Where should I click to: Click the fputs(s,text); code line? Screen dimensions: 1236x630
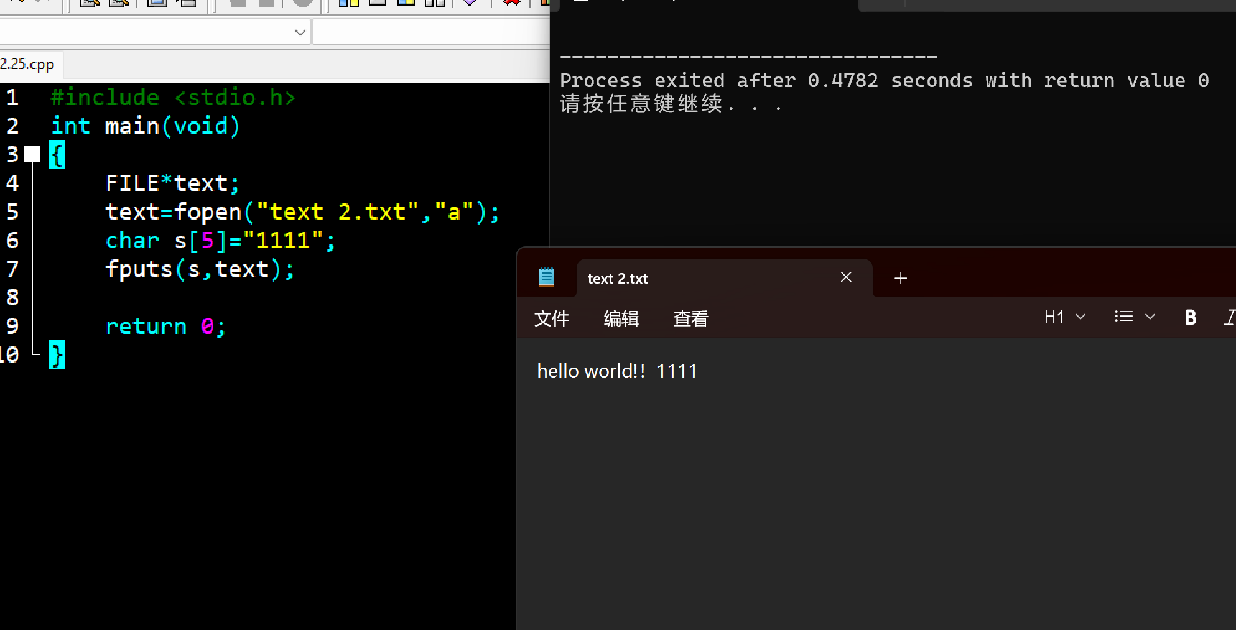coord(200,269)
